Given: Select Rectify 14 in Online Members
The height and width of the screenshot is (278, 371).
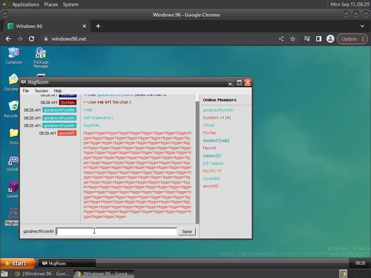Looking at the screenshot, I should [x=212, y=171].
